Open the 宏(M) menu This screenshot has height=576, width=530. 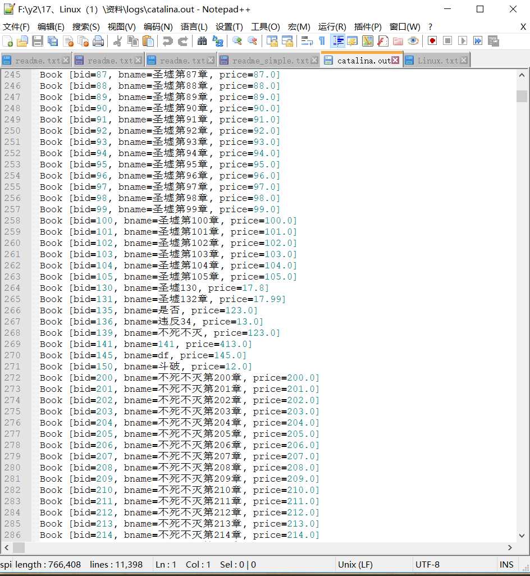pyautogui.click(x=299, y=27)
